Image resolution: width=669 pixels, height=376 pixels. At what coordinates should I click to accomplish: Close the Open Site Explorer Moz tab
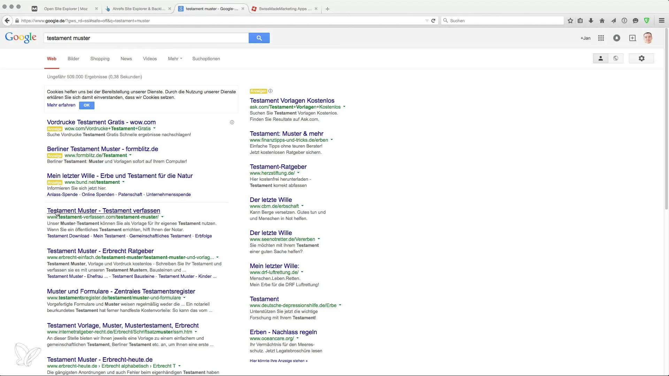click(x=97, y=9)
